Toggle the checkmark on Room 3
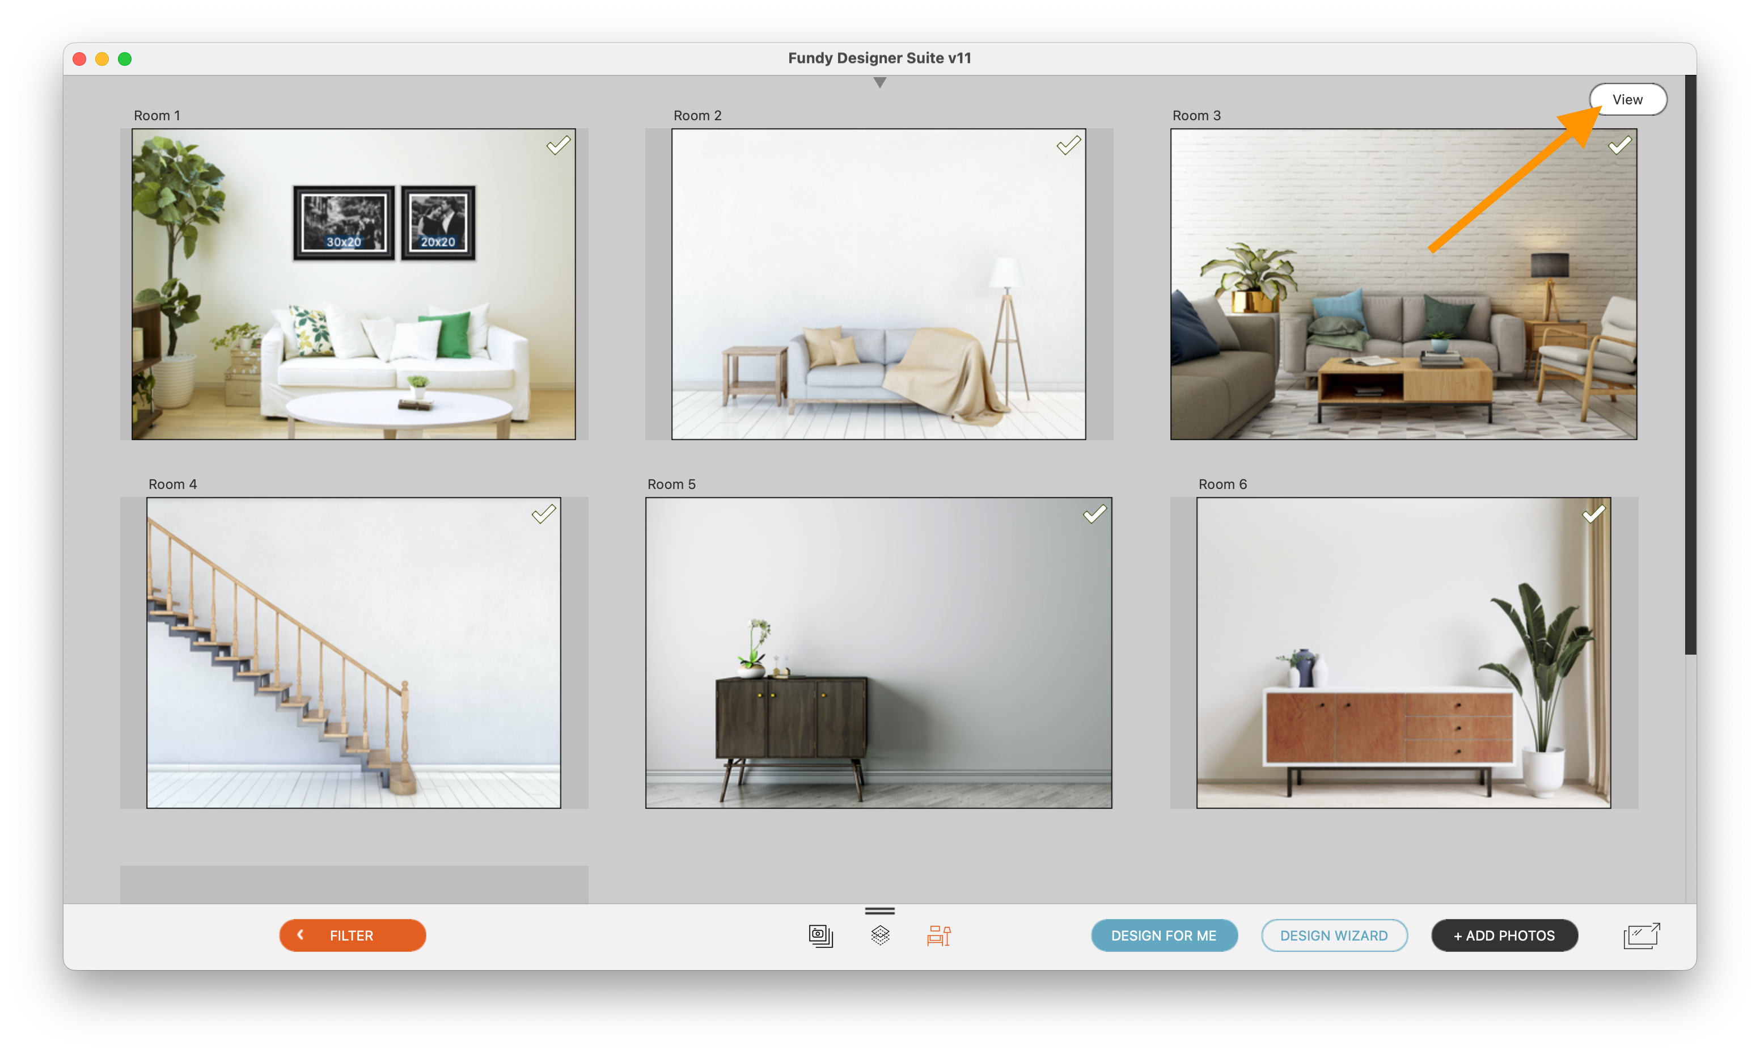 pos(1619,145)
